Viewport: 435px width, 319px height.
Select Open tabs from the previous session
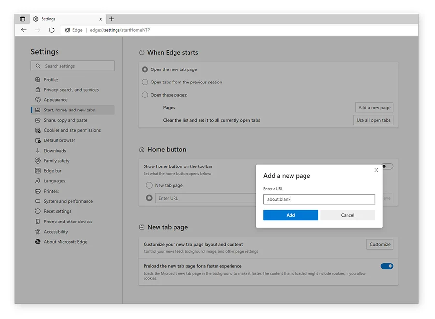pos(145,82)
